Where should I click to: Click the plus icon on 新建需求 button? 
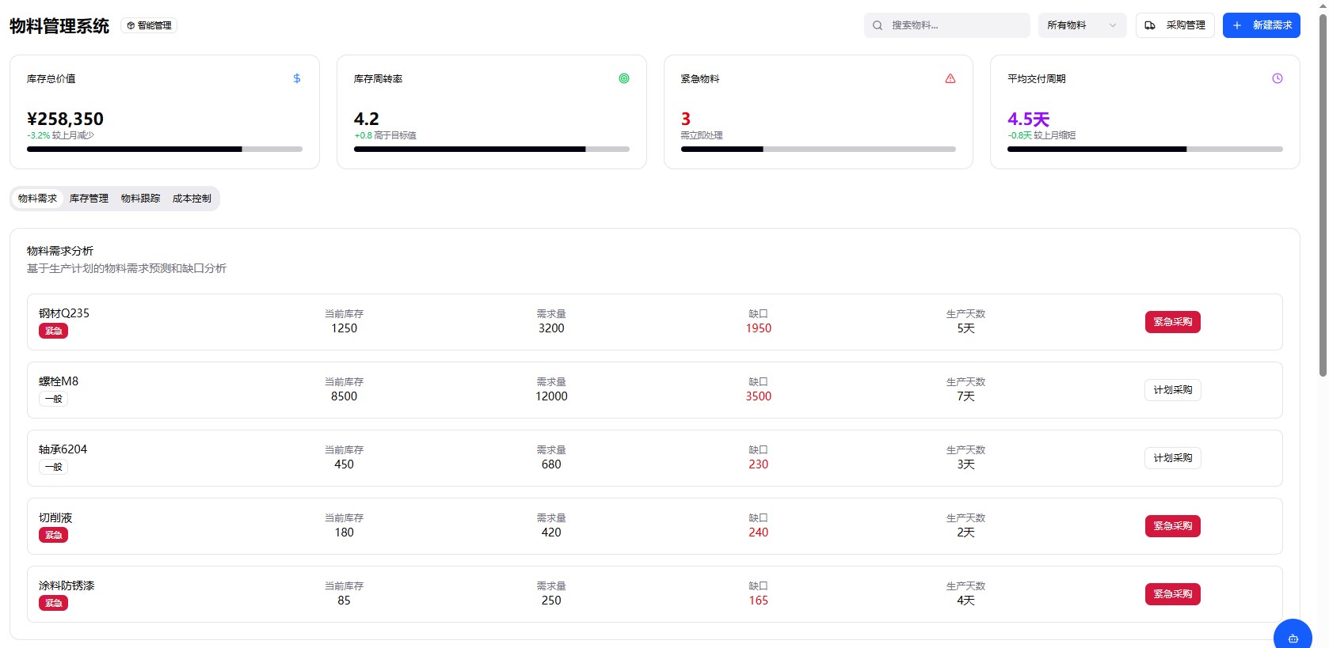coord(1237,25)
